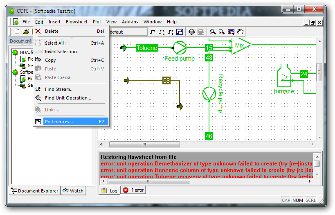Screen dimensions: 335x215
Task: Click the red X Delete icon
Action: click(38, 31)
